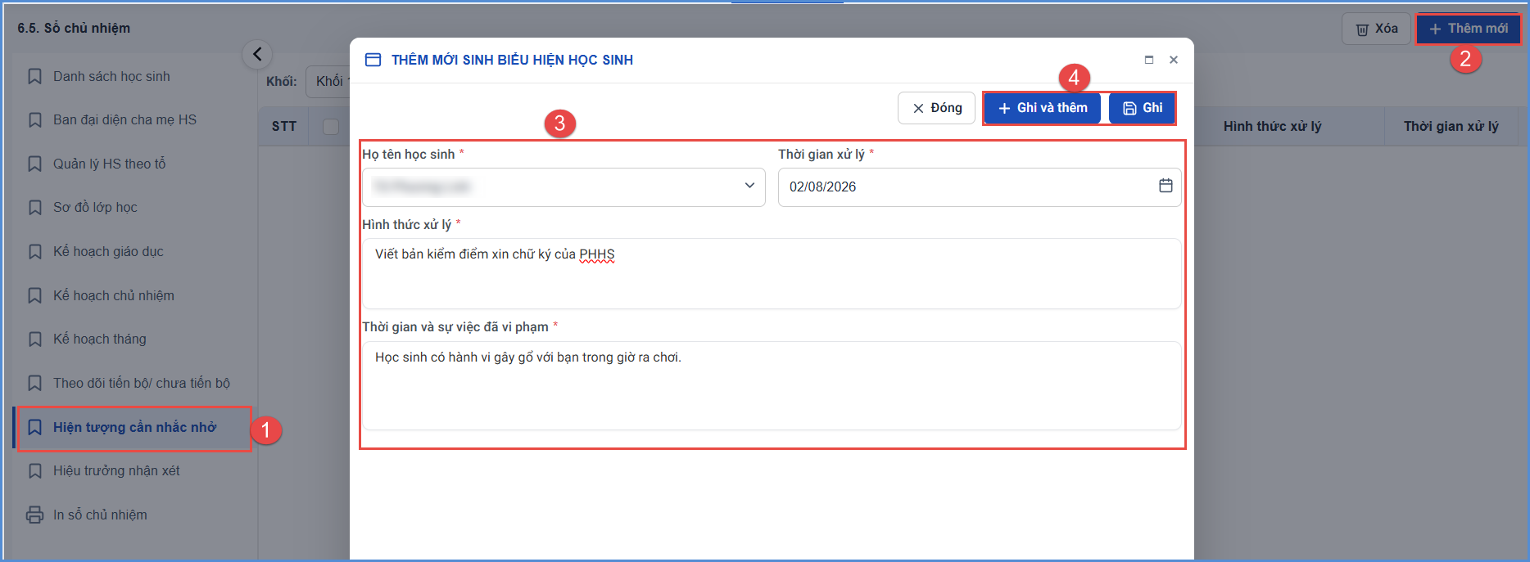The image size is (1530, 562).
Task: Click the Hình thức xử lý text area
Action: click(772, 273)
